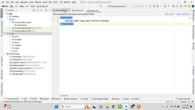The width and height of the screenshot is (195, 110).
Task: Open the VCS menu
Action: pyautogui.click(x=61, y=2)
